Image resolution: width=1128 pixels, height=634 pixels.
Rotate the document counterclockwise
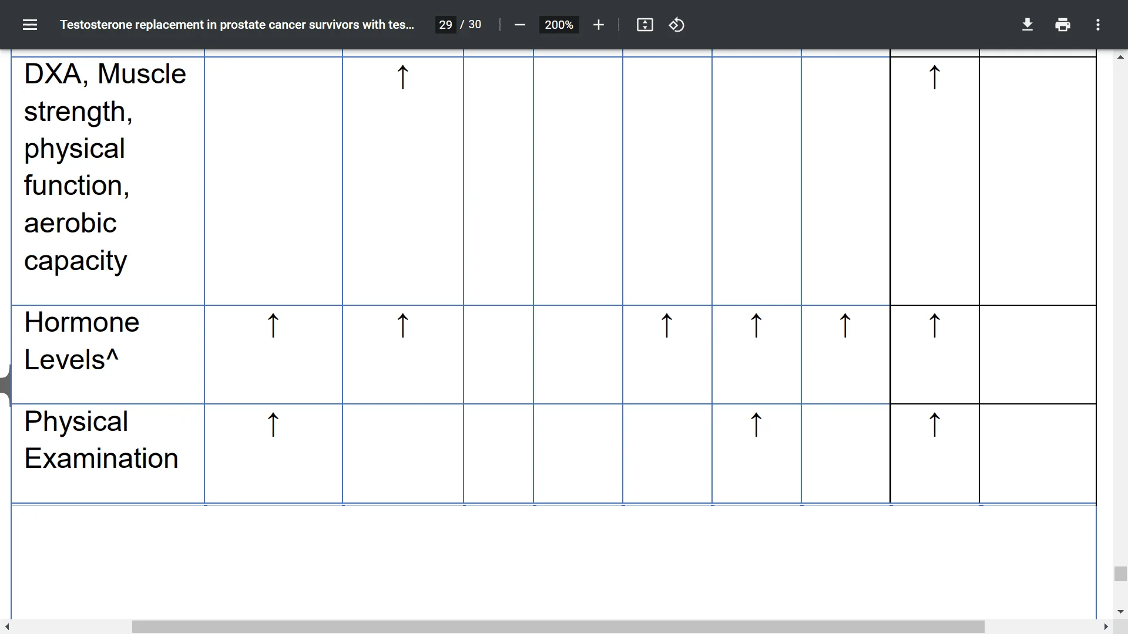[676, 25]
